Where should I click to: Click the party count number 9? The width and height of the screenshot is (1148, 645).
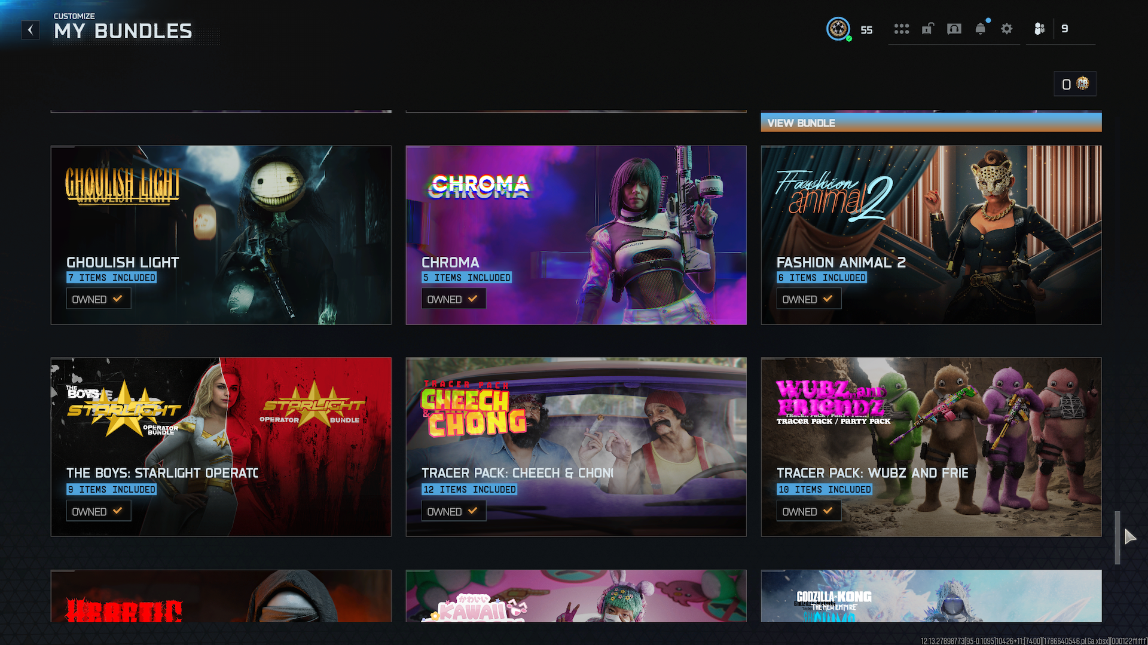click(x=1065, y=29)
